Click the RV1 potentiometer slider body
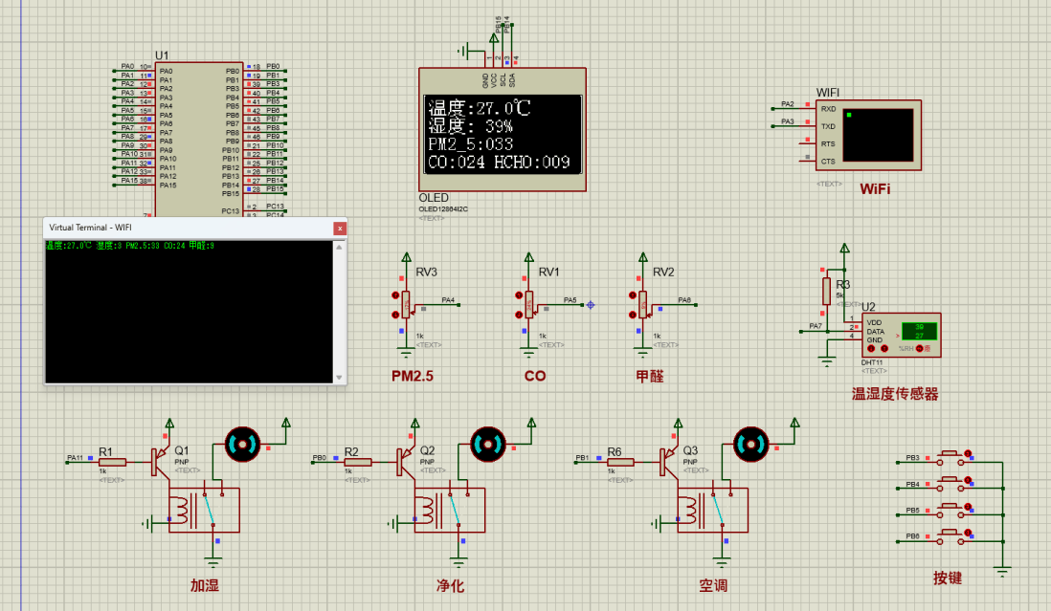 point(528,304)
